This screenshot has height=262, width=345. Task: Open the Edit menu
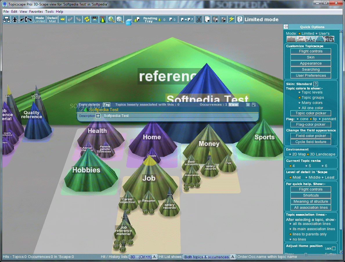point(14,11)
